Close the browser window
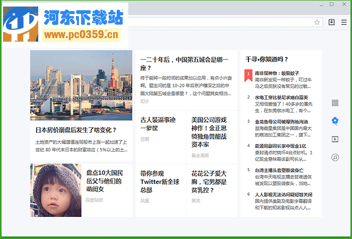 coord(344,4)
